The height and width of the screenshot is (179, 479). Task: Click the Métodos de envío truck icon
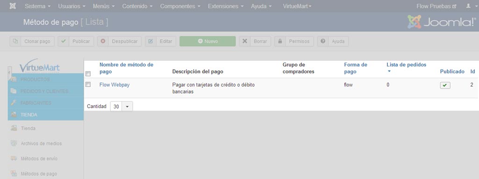[x=14, y=158]
